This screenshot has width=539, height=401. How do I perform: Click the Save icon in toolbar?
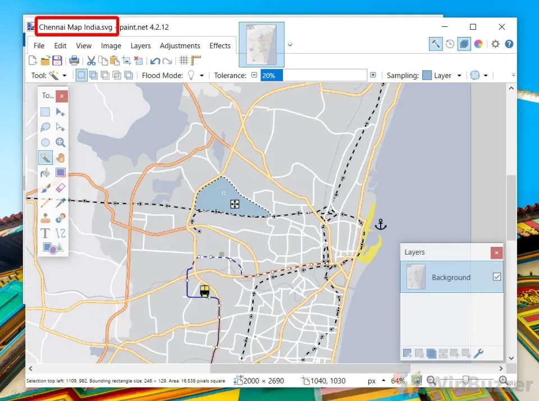coord(57,61)
